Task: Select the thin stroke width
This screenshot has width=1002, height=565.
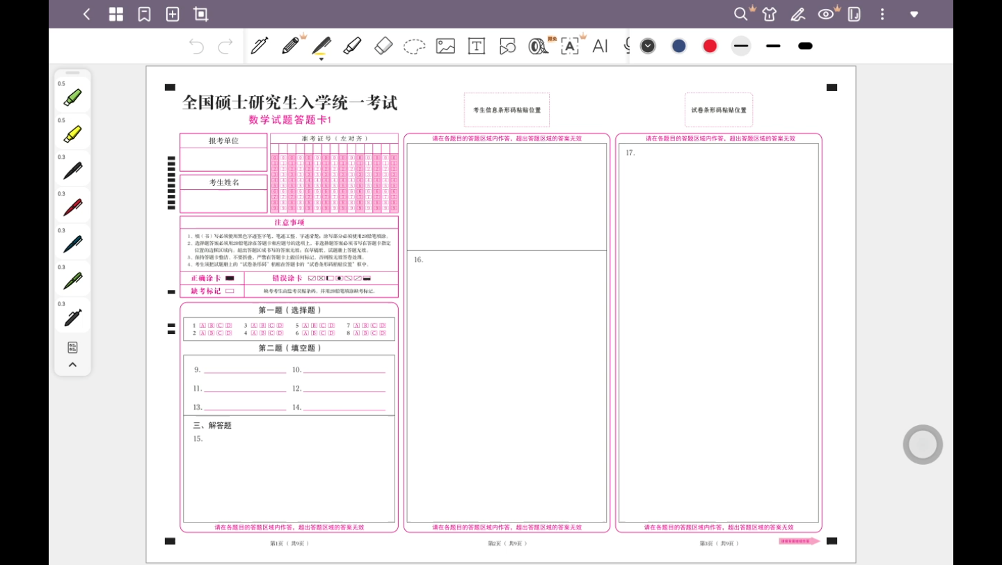Action: coord(741,46)
